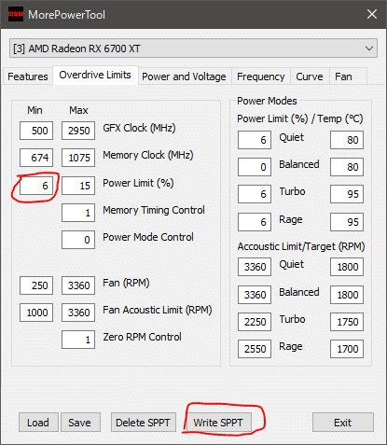Edit the Memory Timing Control field
This screenshot has width=387, height=445.
point(78,213)
